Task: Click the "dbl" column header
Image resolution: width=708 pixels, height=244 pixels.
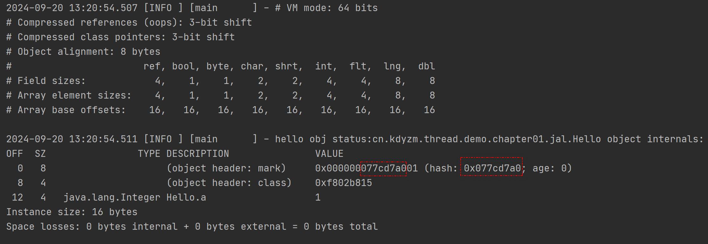Action: [x=426, y=66]
